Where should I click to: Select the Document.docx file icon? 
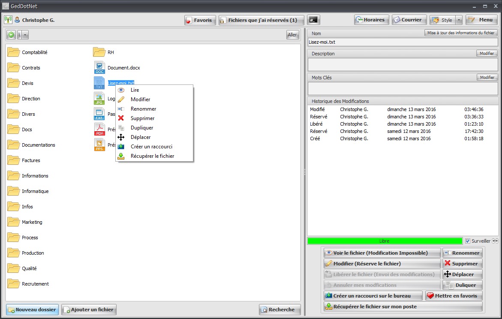tap(99, 68)
